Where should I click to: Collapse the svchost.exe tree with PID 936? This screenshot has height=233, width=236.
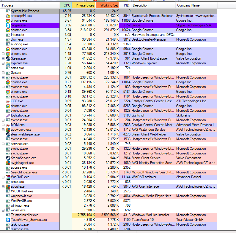click(x=3, y=87)
